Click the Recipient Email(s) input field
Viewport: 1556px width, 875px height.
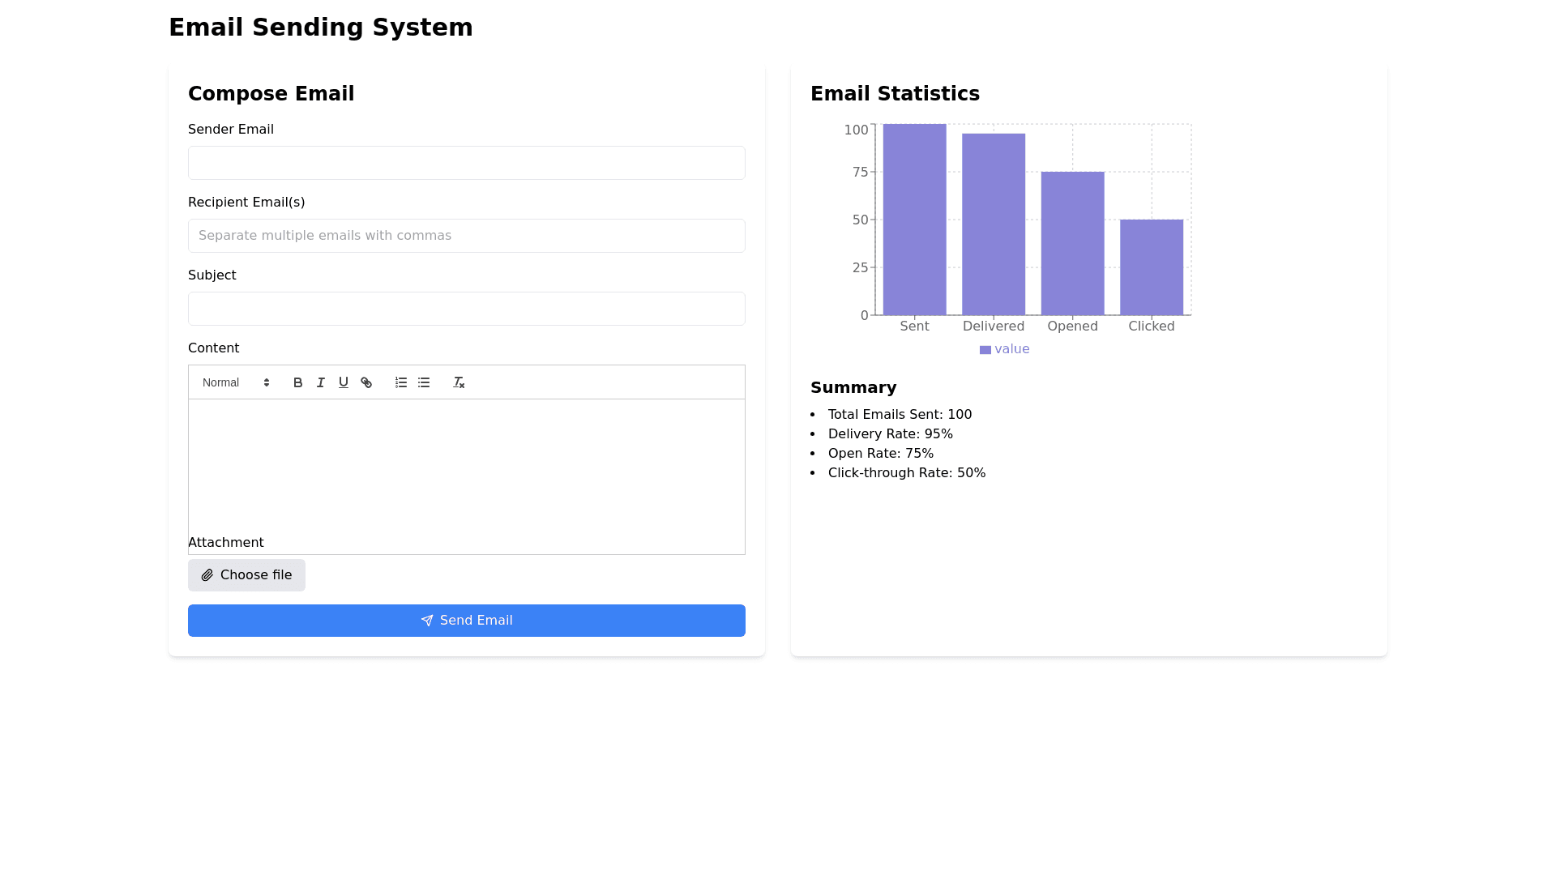point(467,236)
